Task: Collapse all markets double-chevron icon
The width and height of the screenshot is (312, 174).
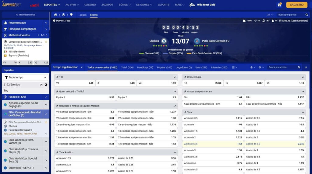Action: tap(306, 67)
